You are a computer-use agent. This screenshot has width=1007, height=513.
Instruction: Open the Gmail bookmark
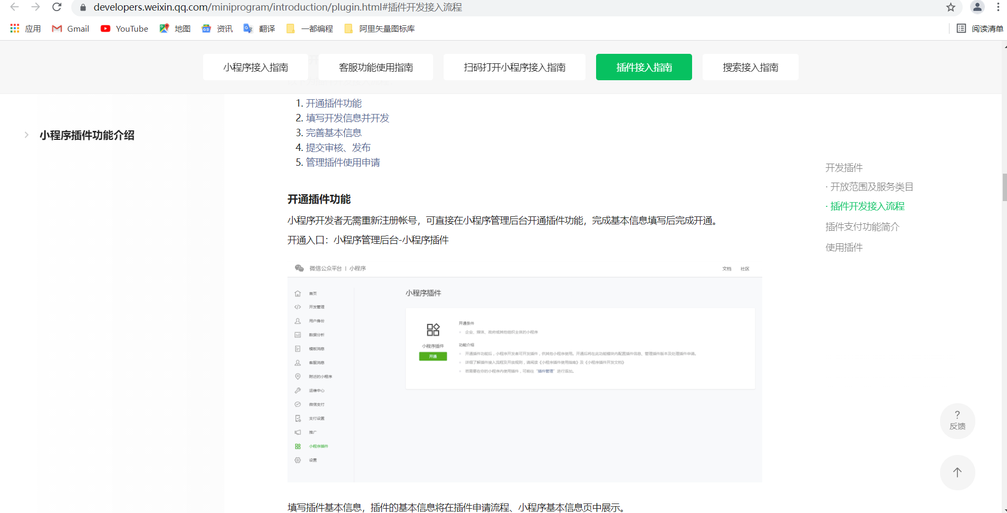coord(70,28)
